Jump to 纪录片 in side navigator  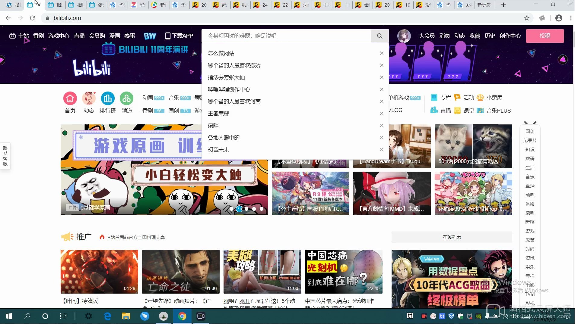pyautogui.click(x=530, y=141)
